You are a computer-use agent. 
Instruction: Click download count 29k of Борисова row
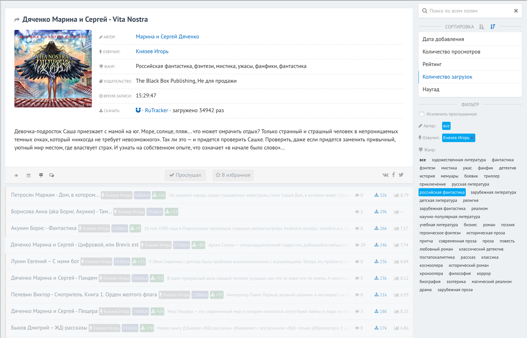pos(381,212)
